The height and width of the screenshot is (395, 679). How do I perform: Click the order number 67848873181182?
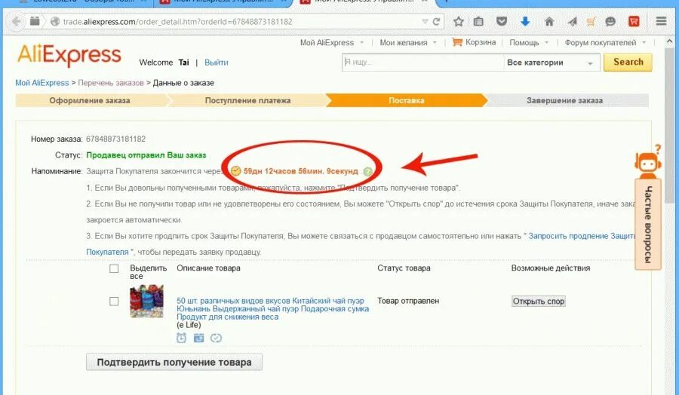tap(115, 139)
